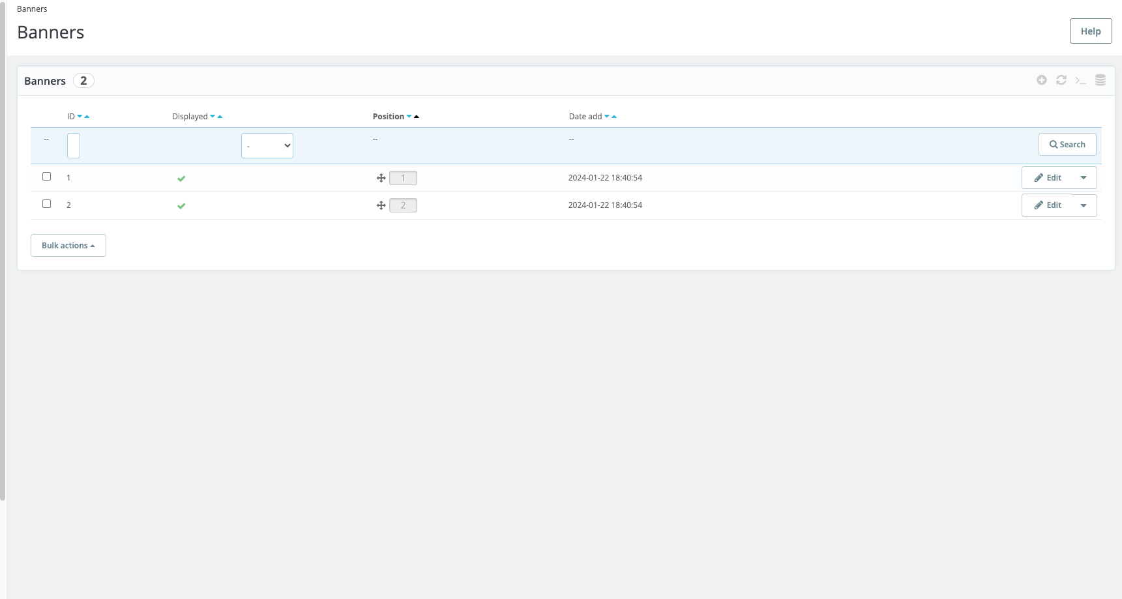Click the Date add column header
The width and height of the screenshot is (1122, 599).
click(585, 117)
